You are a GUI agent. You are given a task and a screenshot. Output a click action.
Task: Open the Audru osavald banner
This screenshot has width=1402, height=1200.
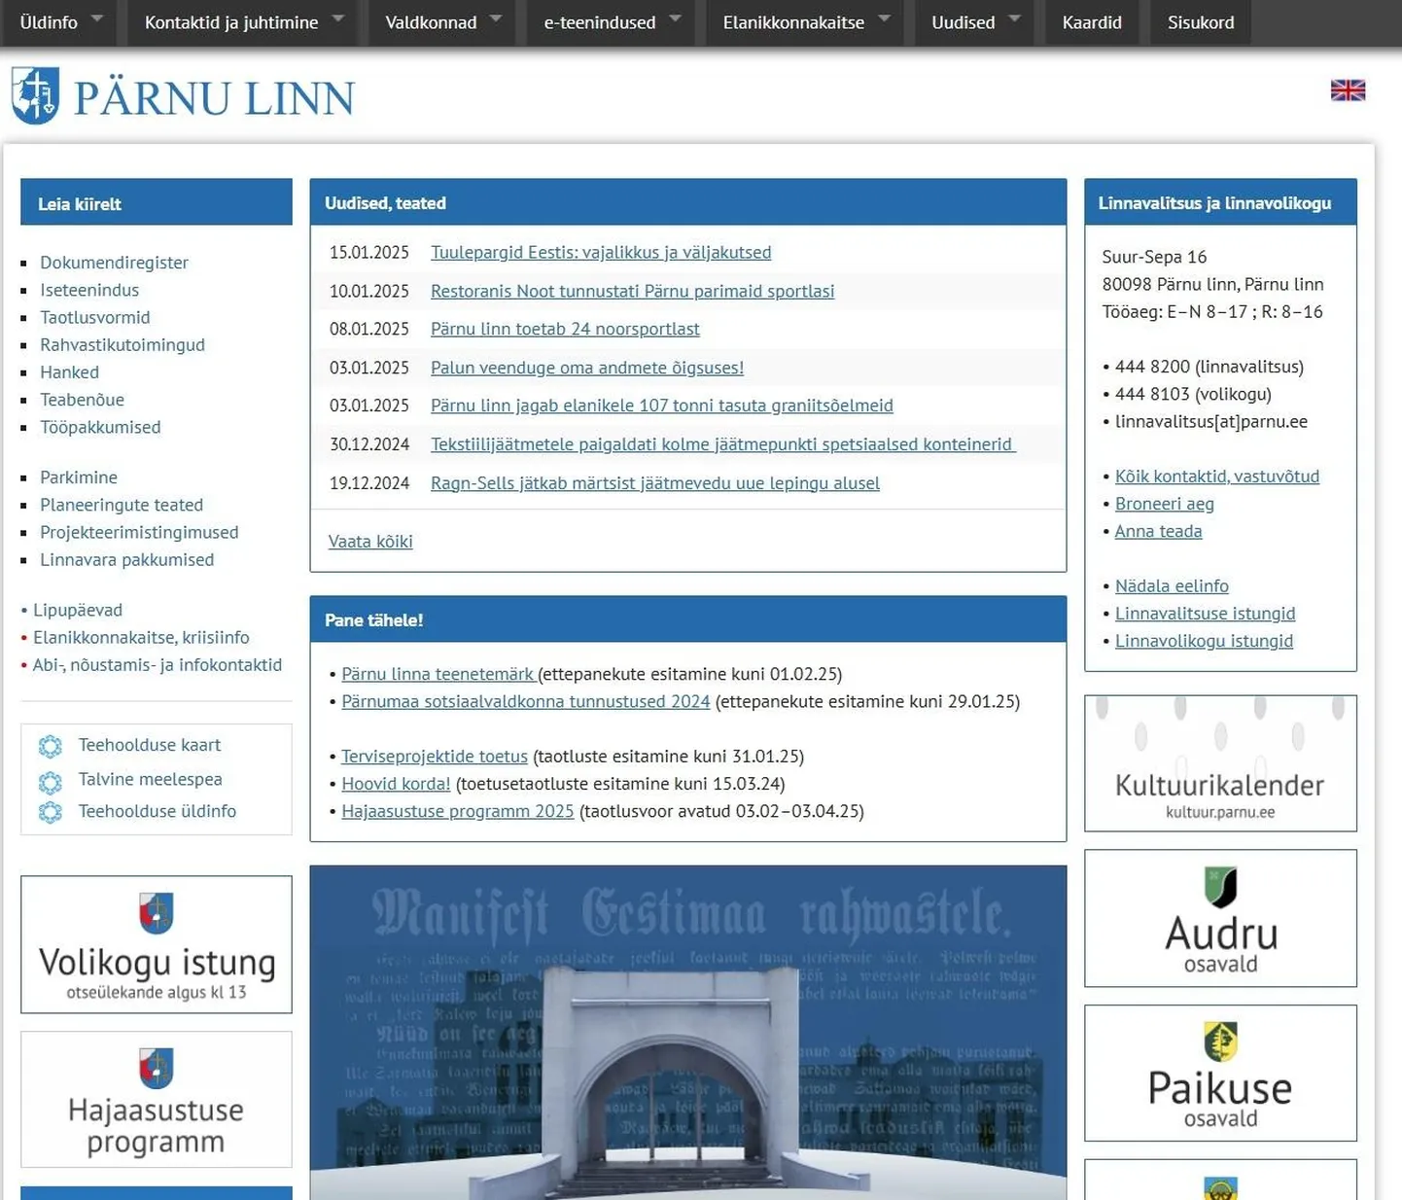1220,918
